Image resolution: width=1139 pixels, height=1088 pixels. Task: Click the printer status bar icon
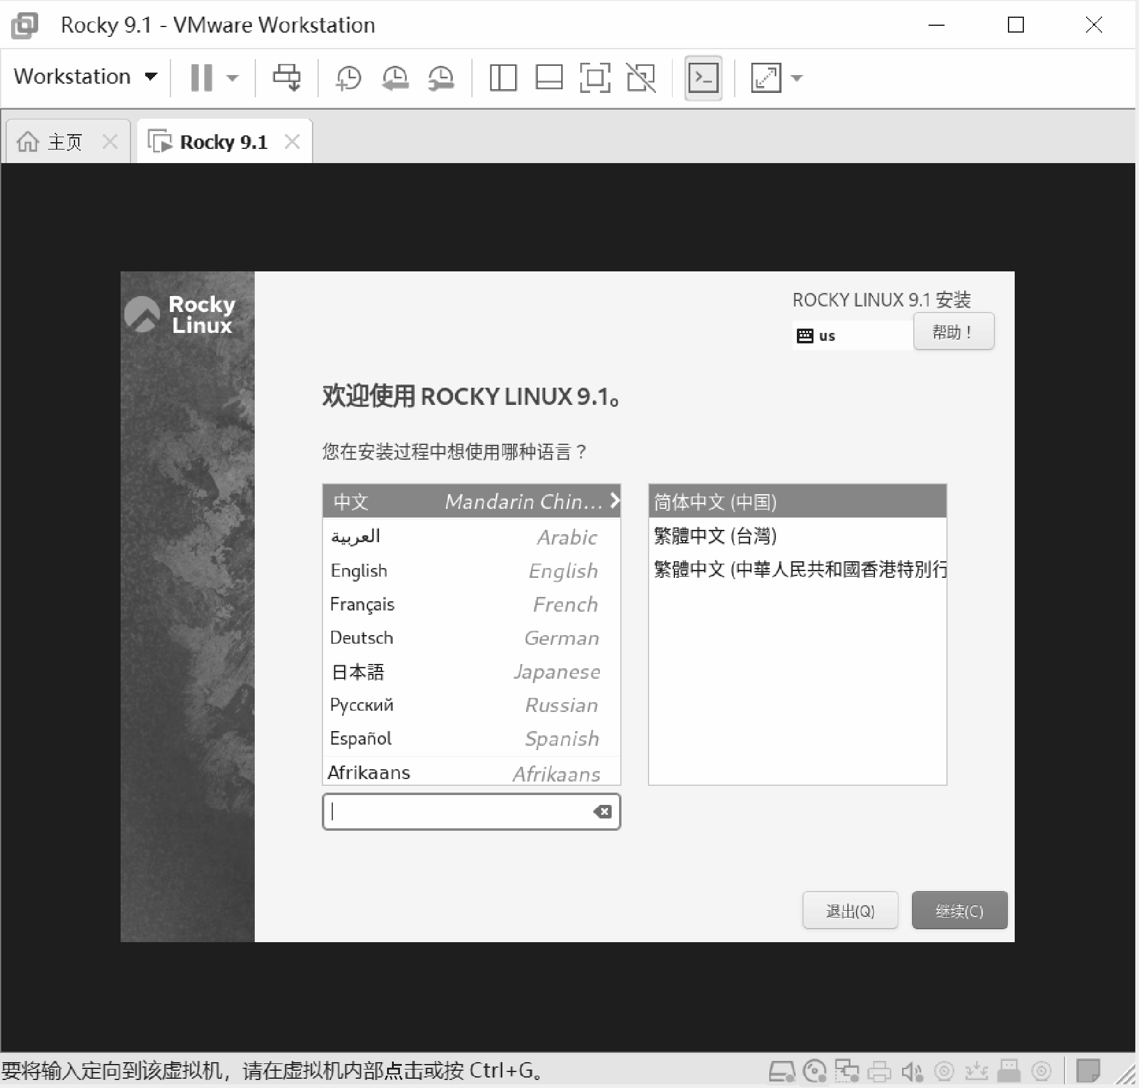pos(879,1071)
